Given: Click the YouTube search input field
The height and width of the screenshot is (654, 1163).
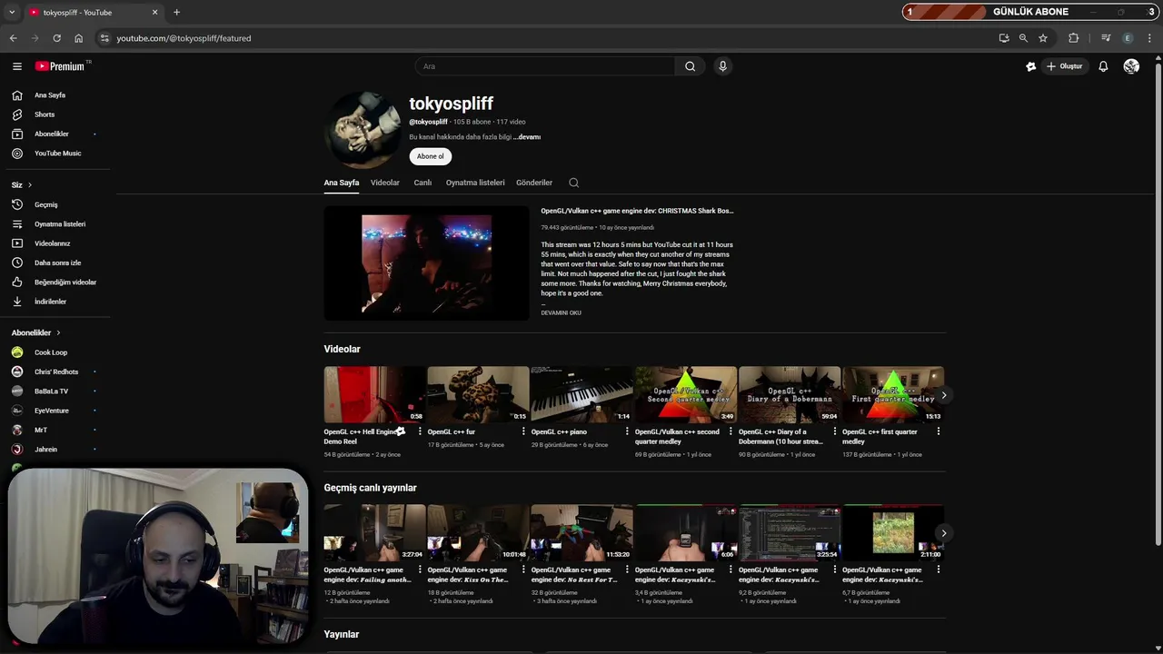Looking at the screenshot, I should 545,66.
